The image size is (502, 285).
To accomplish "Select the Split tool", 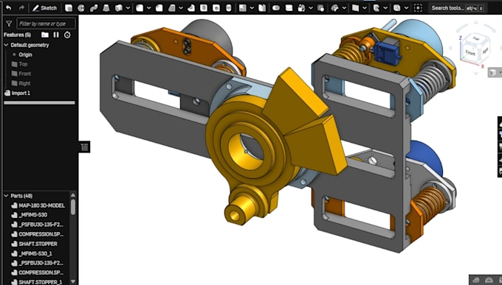I will pos(289,8).
